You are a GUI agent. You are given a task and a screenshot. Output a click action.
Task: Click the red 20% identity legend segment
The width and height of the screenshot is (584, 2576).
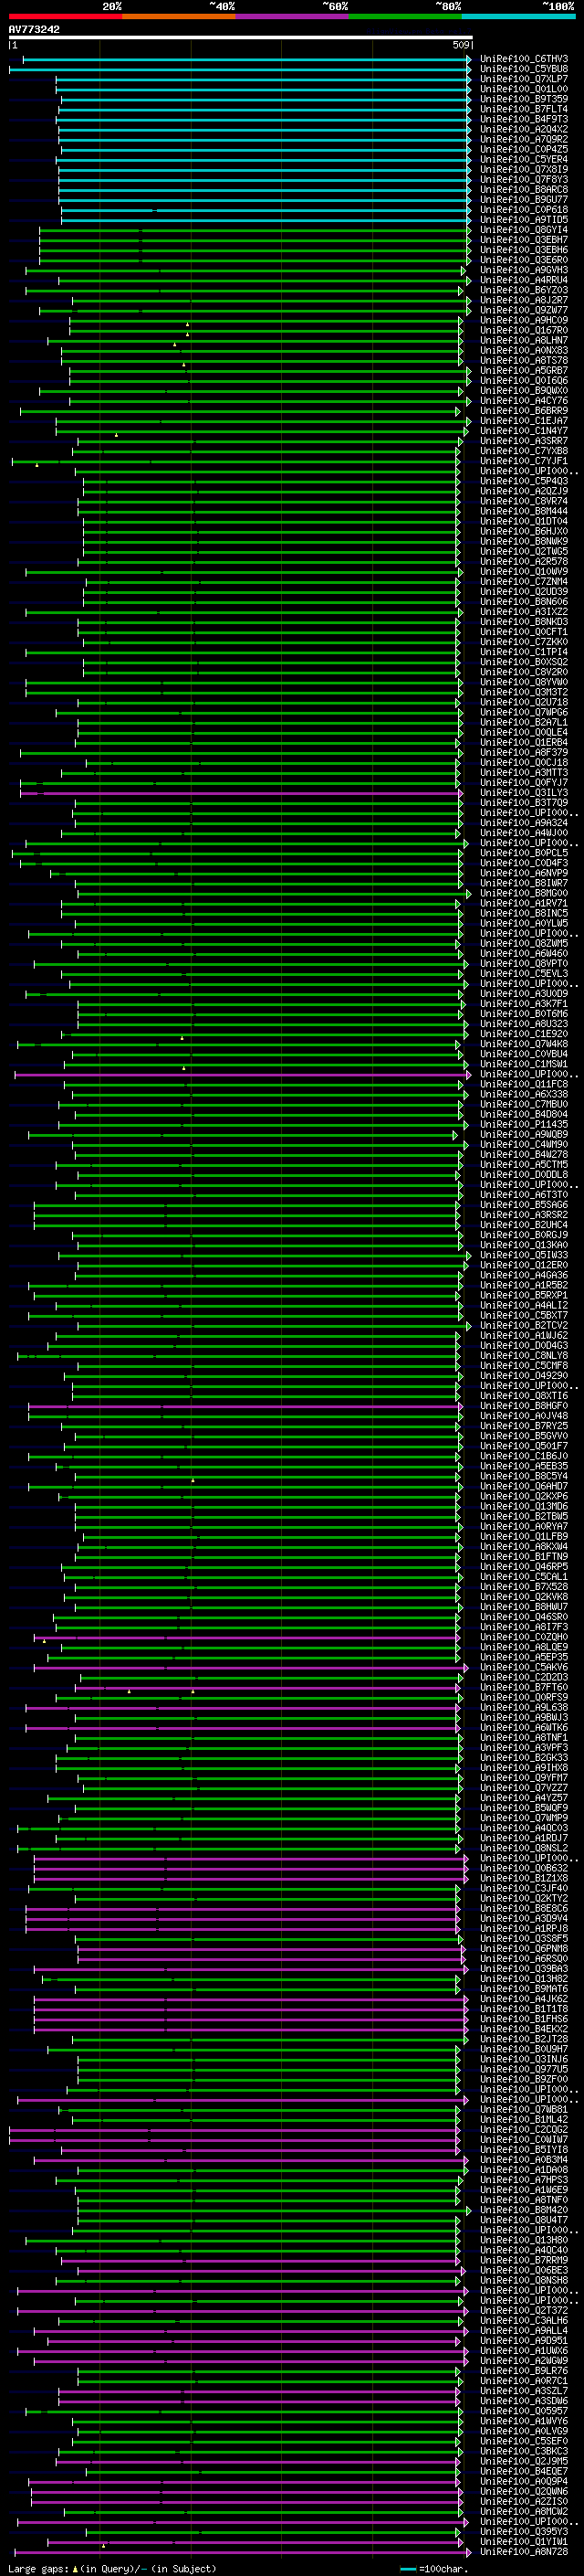tap(65, 16)
